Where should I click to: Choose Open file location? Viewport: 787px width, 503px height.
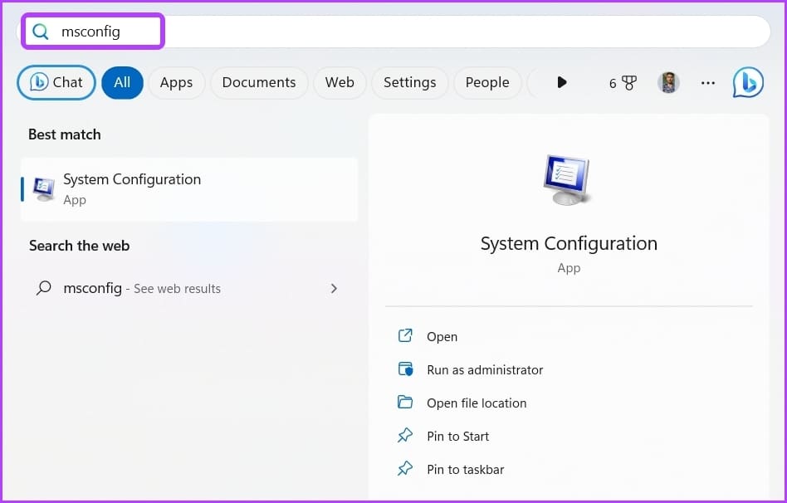(569, 403)
